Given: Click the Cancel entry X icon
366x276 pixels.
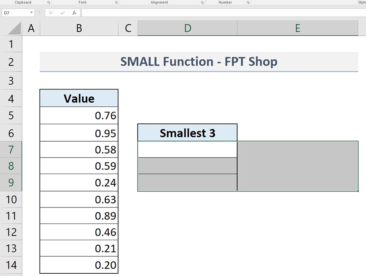Looking at the screenshot, I should (51, 13).
